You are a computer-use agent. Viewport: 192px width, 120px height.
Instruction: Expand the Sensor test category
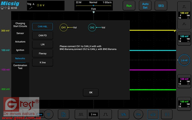tap(20, 33)
